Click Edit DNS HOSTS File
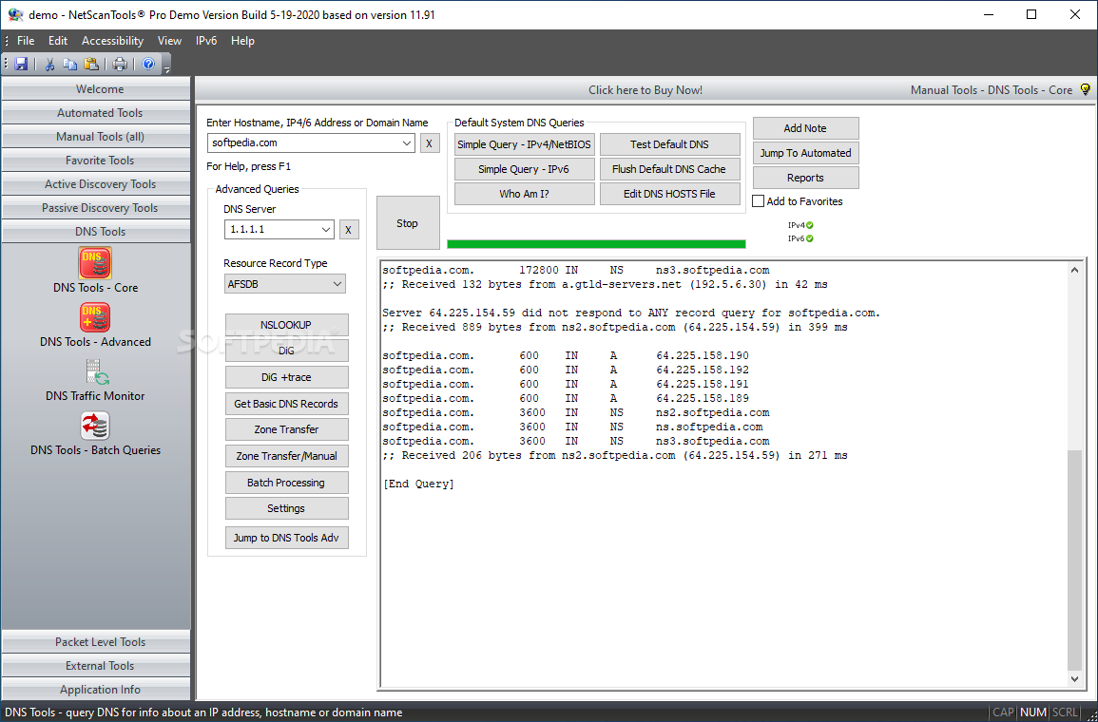1098x722 pixels. 669,194
